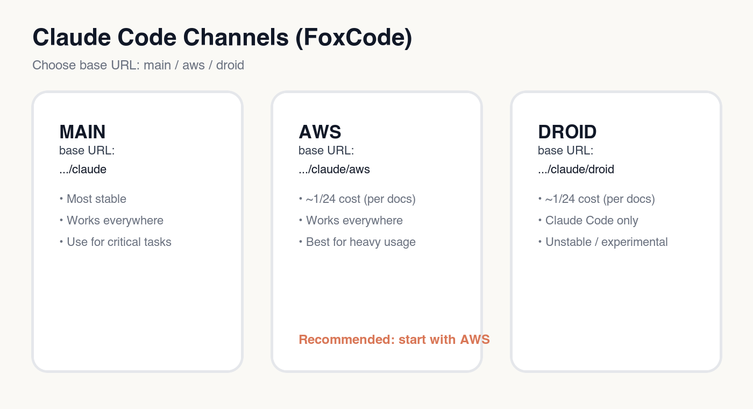Image resolution: width=753 pixels, height=409 pixels.
Task: Click the '.../claude/droid' base URL text
Action: point(576,170)
